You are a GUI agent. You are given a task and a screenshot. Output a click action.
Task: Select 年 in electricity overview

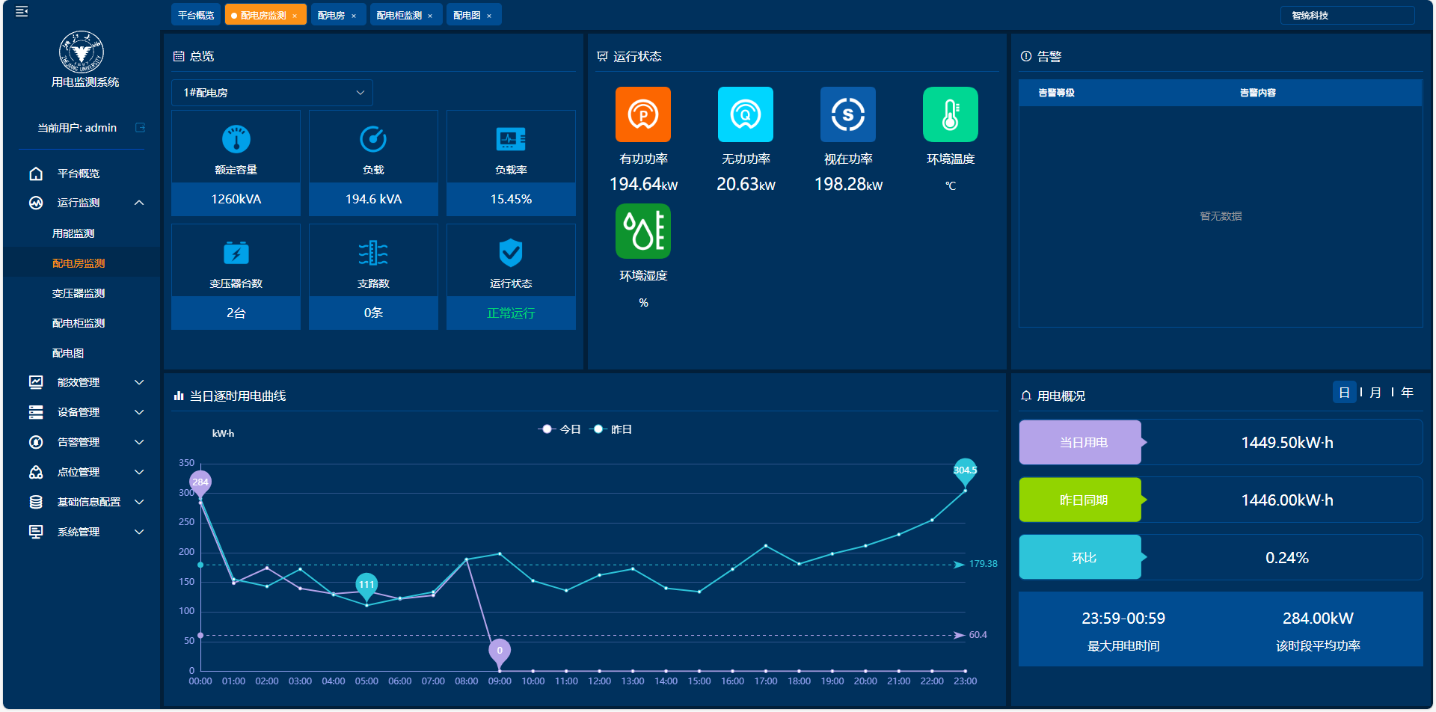pos(1407,393)
